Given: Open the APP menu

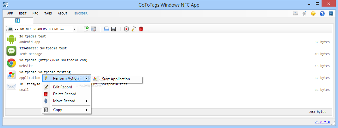Looking at the screenshot, I should 10,13.
